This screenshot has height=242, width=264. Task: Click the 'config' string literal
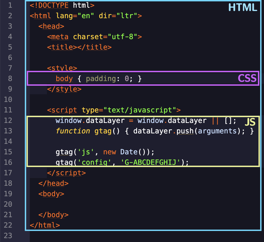point(95,163)
